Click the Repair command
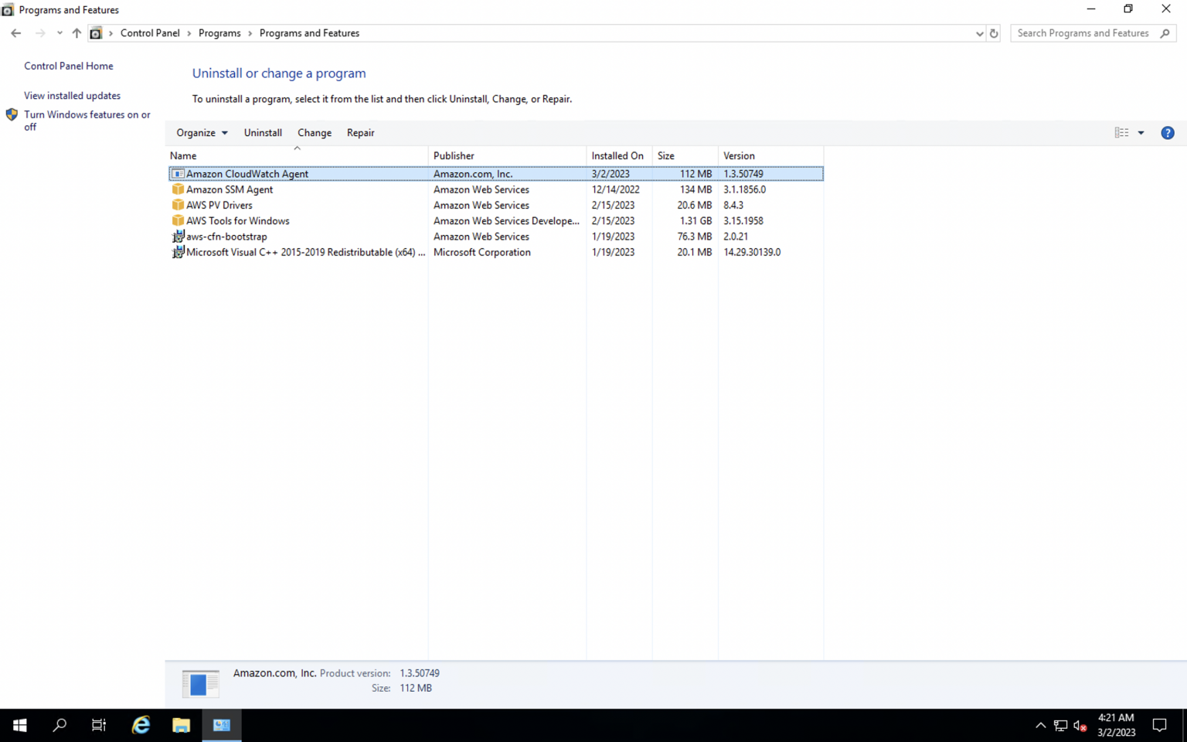The image size is (1187, 742). [360, 132]
